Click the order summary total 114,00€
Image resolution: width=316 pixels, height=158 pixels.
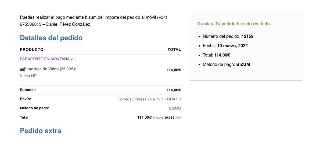click(x=222, y=55)
